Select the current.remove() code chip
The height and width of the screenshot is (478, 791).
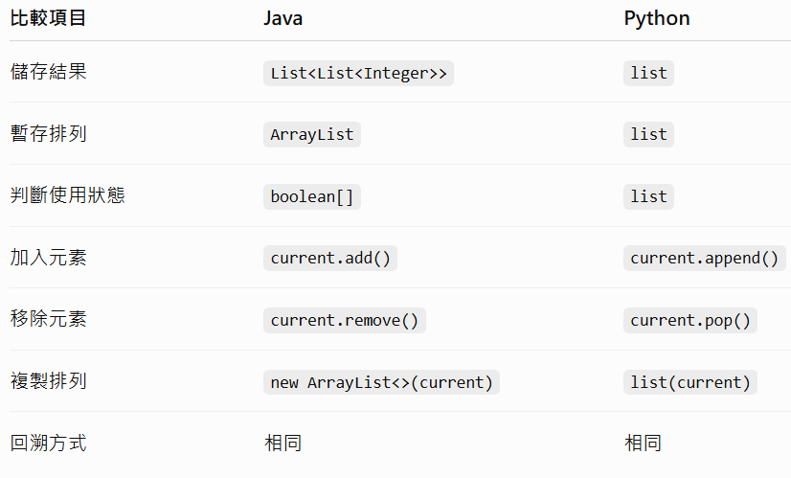344,320
